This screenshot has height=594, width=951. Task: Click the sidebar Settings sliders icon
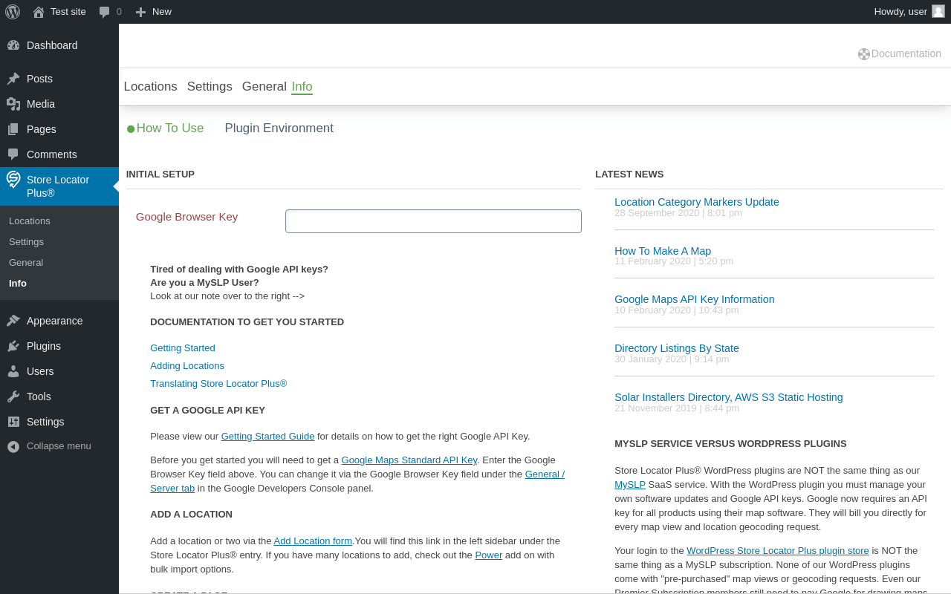tap(13, 422)
